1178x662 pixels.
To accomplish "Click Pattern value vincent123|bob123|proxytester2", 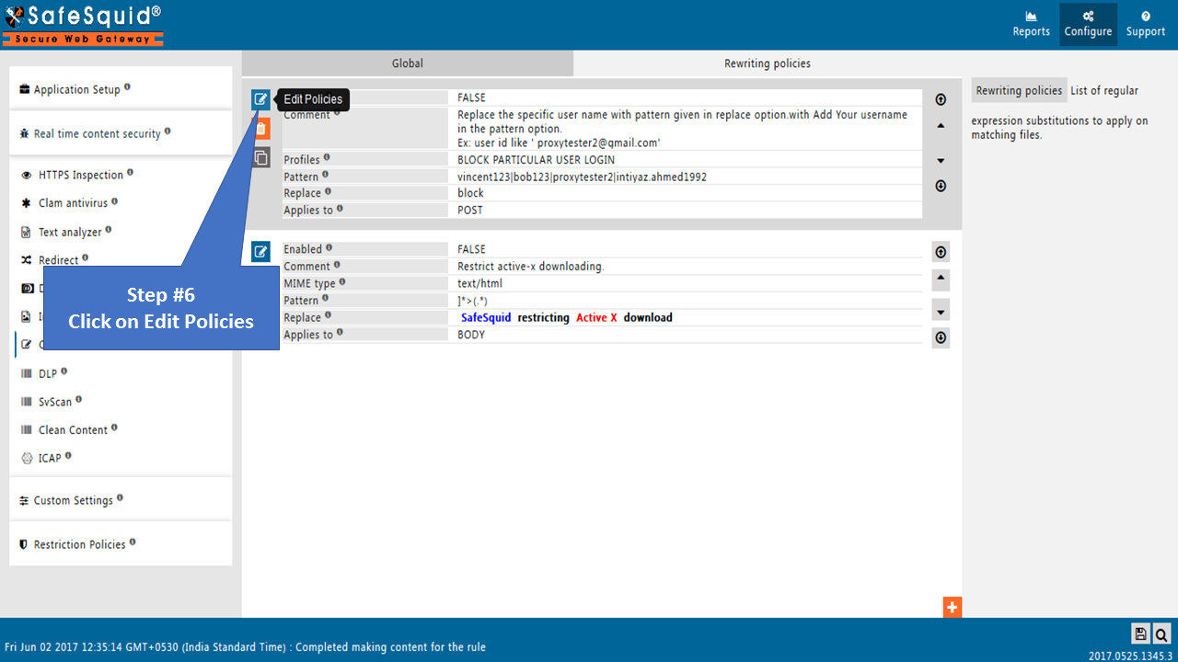I will 582,177.
